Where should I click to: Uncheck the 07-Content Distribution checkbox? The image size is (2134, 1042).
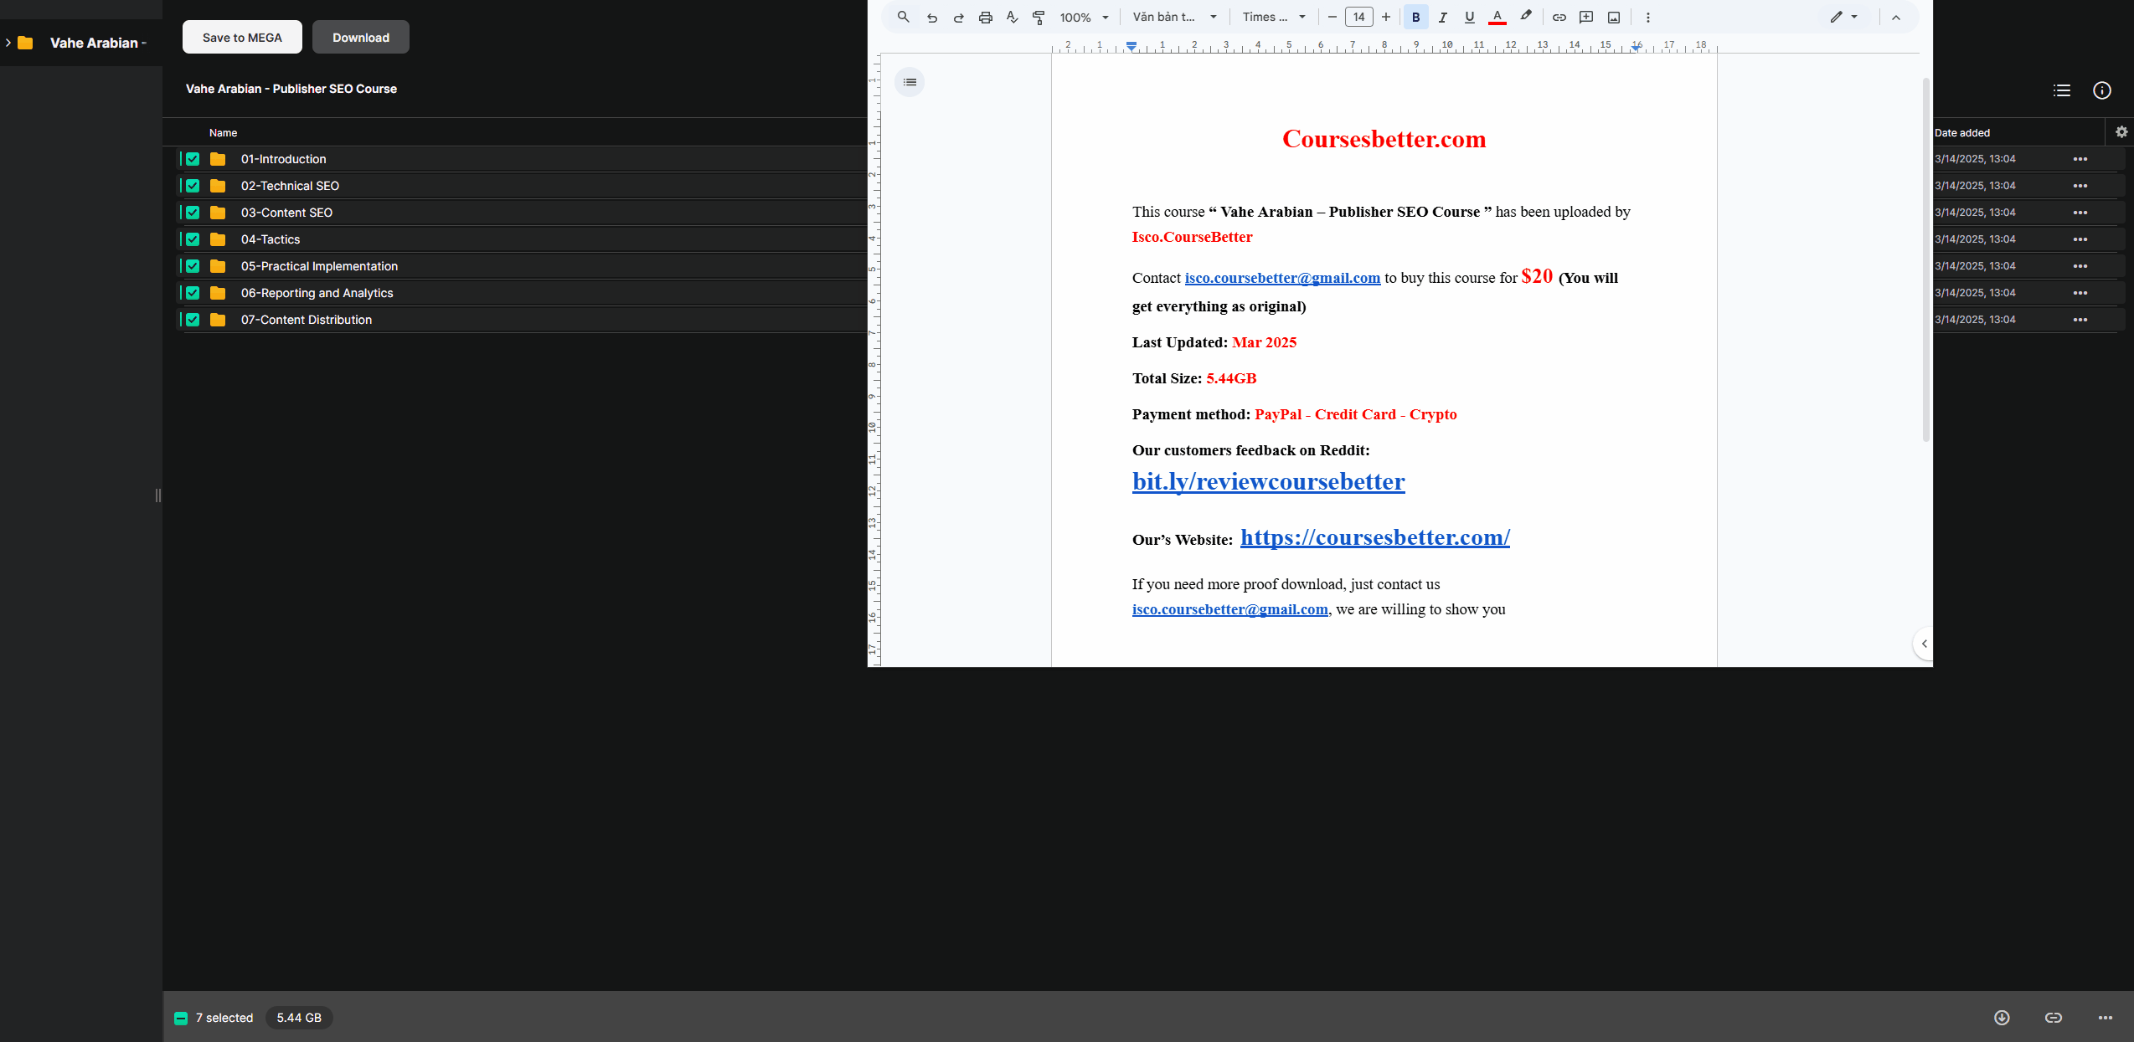(193, 320)
